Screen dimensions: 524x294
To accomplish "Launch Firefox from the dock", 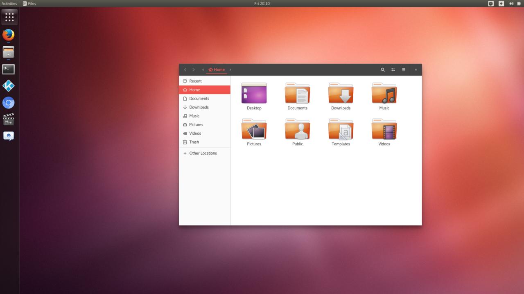I will (x=9, y=35).
